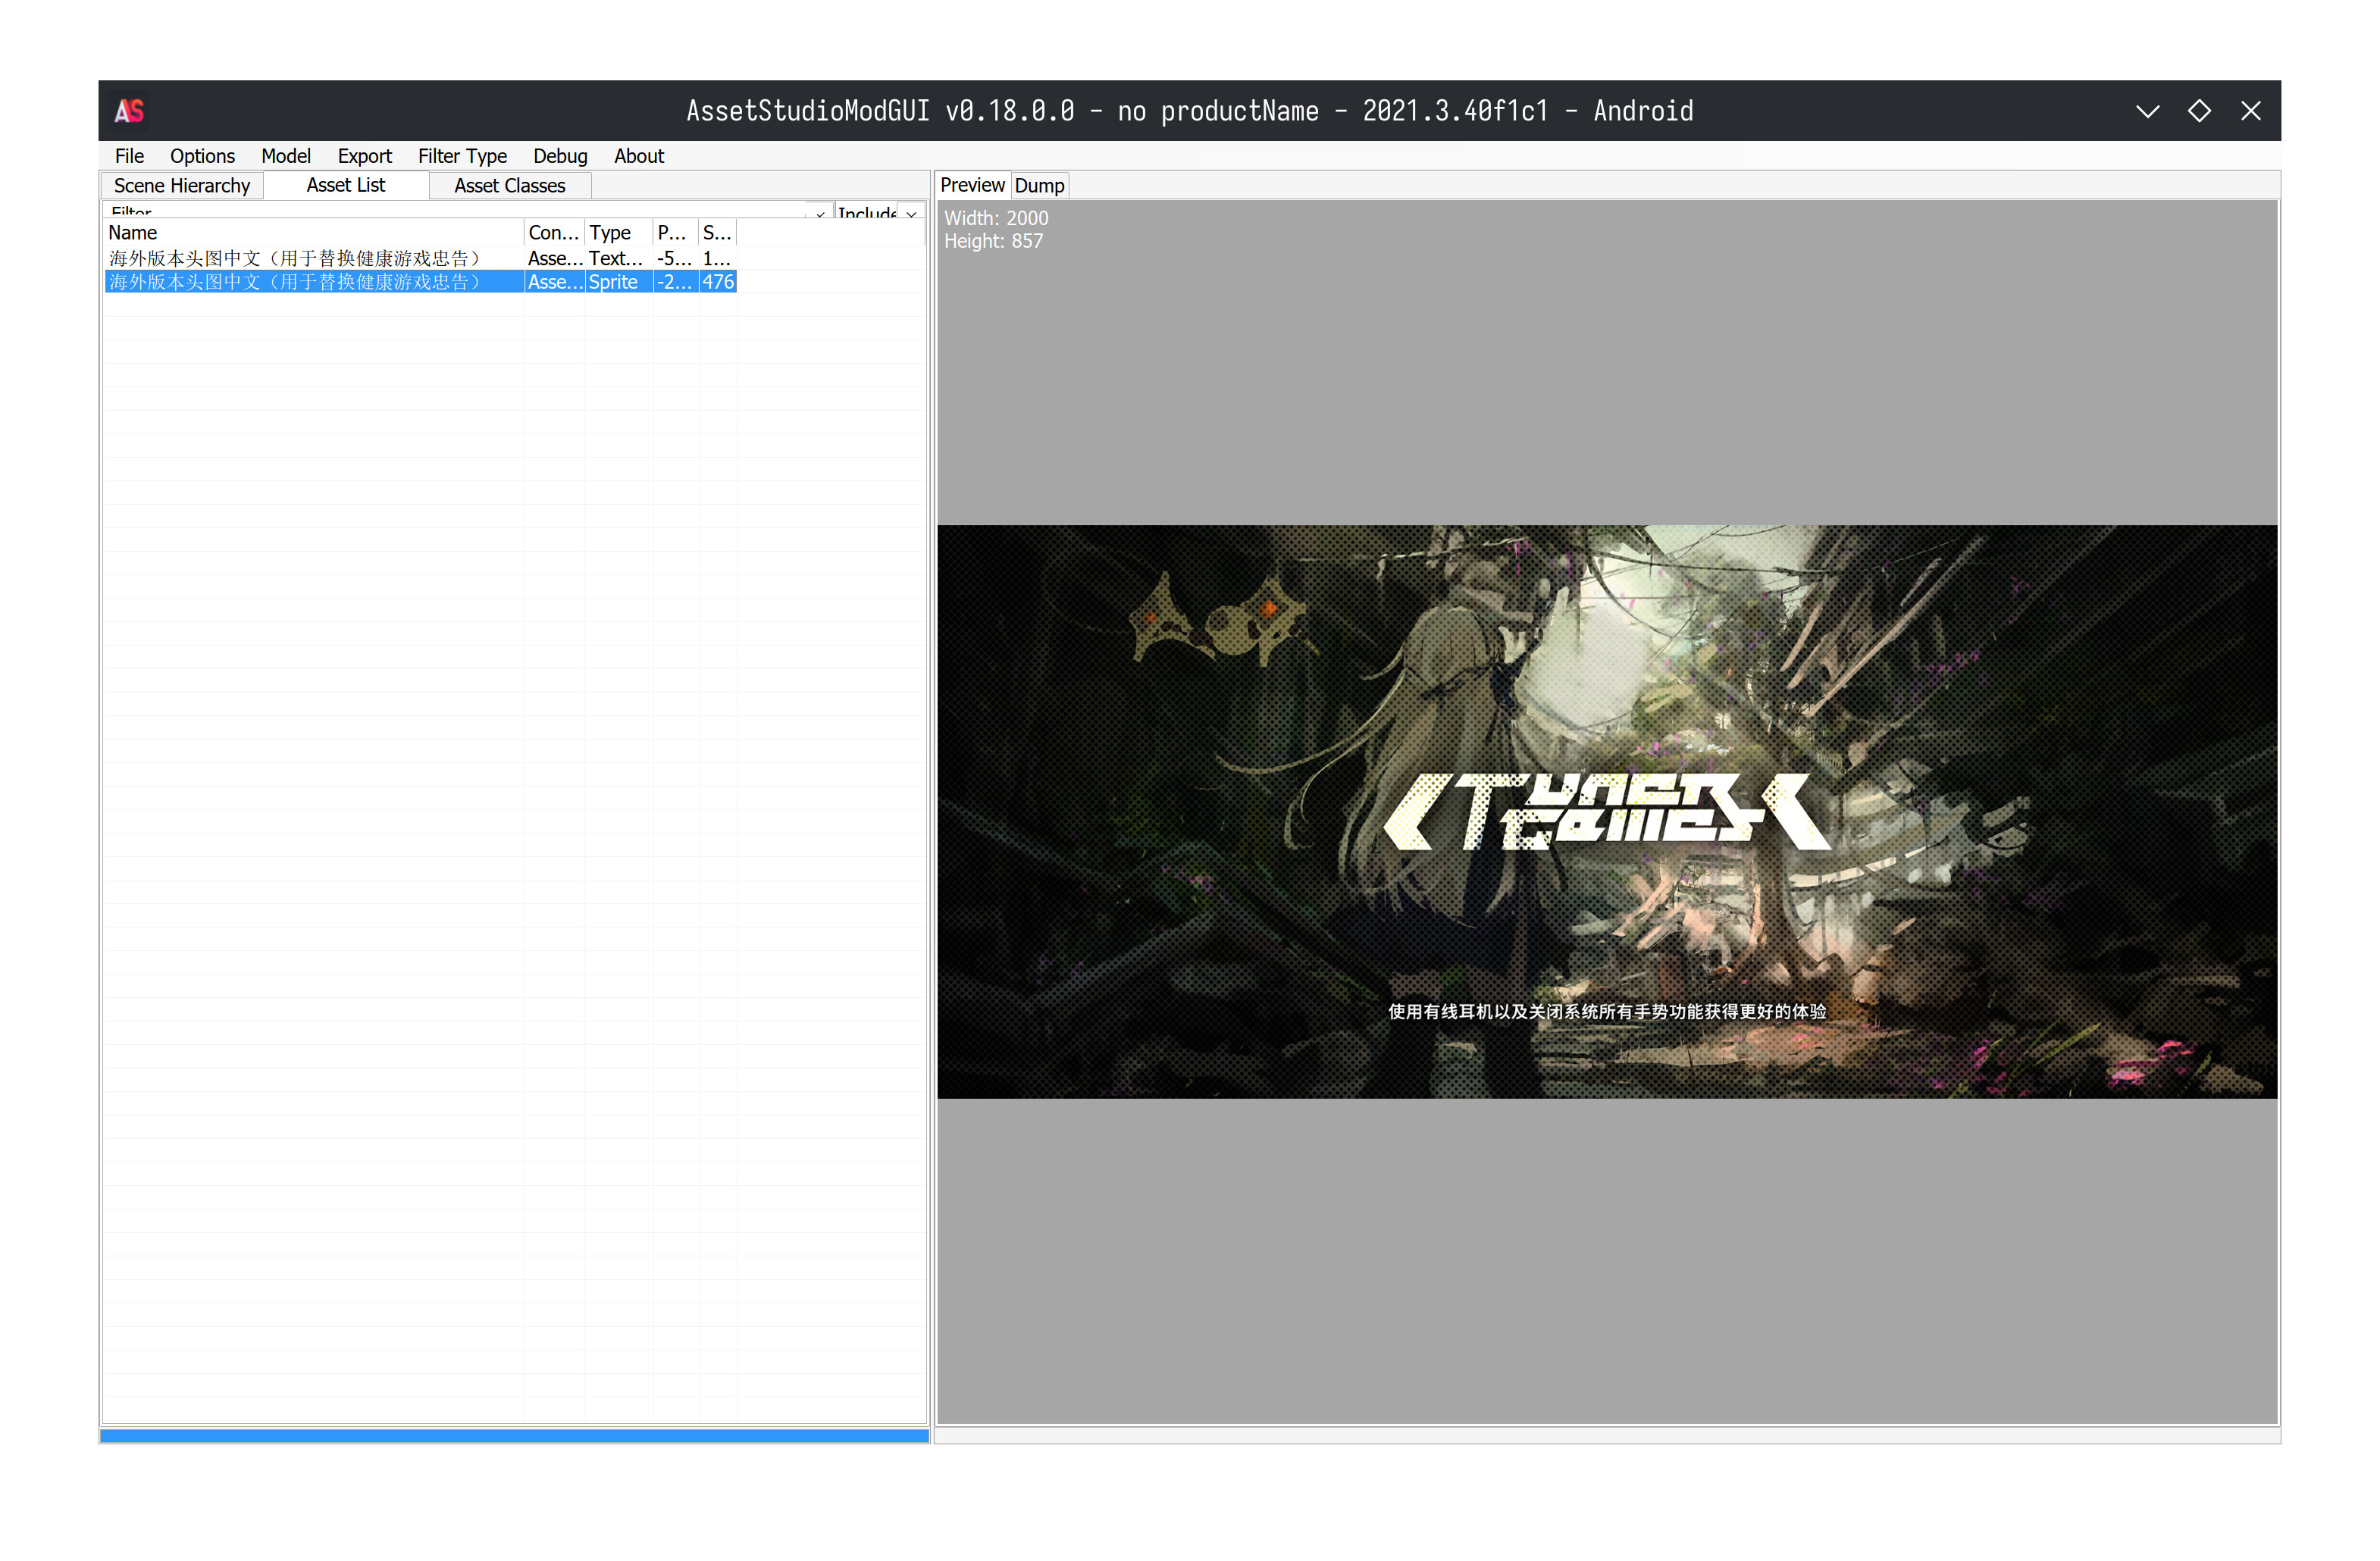The image size is (2380, 1561).
Task: Open the Options menu
Action: tap(202, 156)
